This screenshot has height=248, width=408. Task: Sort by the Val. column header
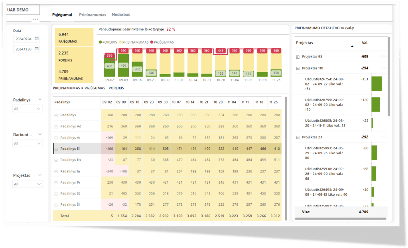click(x=365, y=43)
